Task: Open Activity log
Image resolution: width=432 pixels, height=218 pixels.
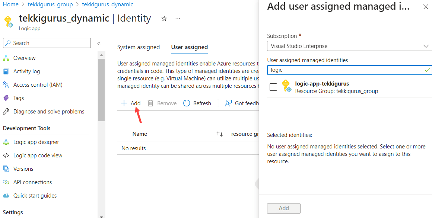Action: (26, 71)
